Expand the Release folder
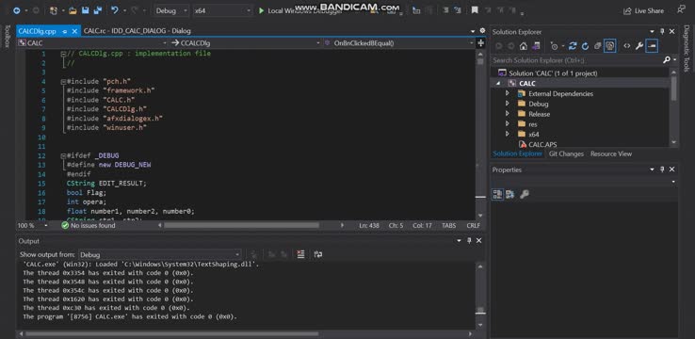Image resolution: width=695 pixels, height=339 pixels. point(508,114)
